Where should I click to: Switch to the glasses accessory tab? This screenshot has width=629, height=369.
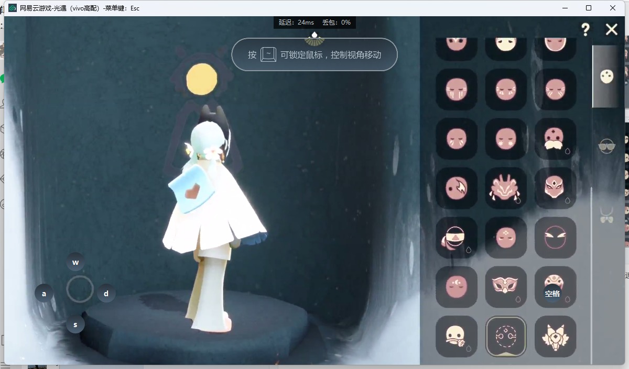click(x=606, y=146)
